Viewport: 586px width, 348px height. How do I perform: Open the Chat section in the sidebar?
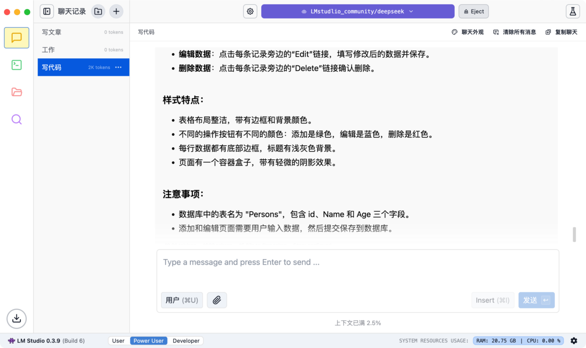click(17, 38)
